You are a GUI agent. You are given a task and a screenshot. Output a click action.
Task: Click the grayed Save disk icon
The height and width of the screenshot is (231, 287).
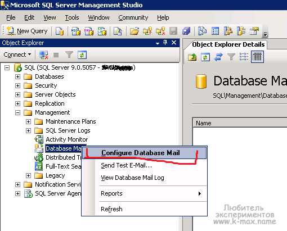pyautogui.click(x=173, y=31)
